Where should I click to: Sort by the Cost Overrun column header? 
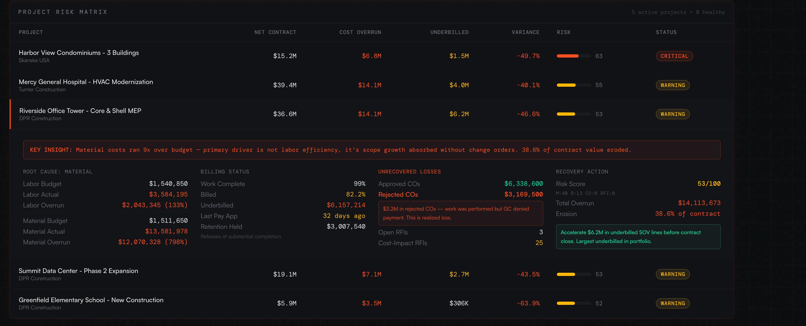point(360,32)
